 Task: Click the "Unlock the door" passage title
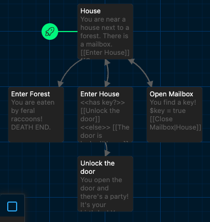pos(98,167)
